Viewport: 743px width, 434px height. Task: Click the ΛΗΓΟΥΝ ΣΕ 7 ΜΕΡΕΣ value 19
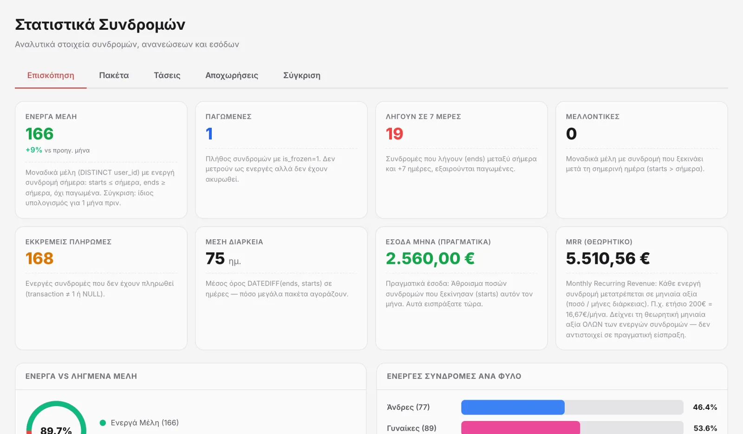394,134
